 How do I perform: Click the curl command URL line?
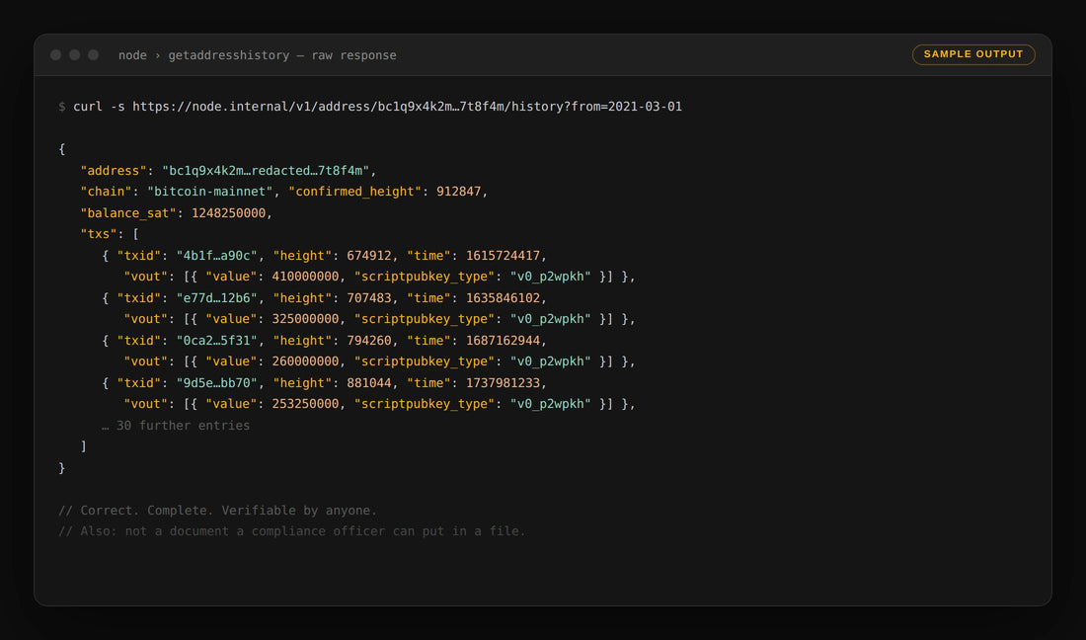pyautogui.click(x=377, y=107)
